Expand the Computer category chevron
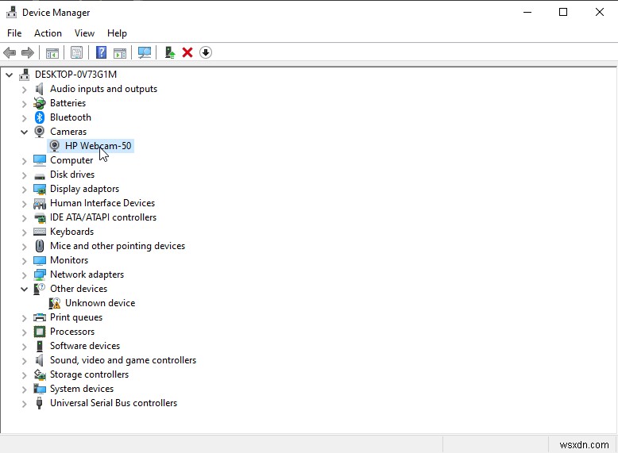 24,160
